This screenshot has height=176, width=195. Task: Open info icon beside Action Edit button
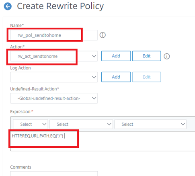click(x=166, y=56)
